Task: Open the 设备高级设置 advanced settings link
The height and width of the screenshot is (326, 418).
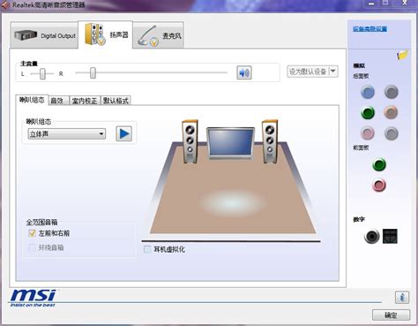Action: [x=369, y=29]
